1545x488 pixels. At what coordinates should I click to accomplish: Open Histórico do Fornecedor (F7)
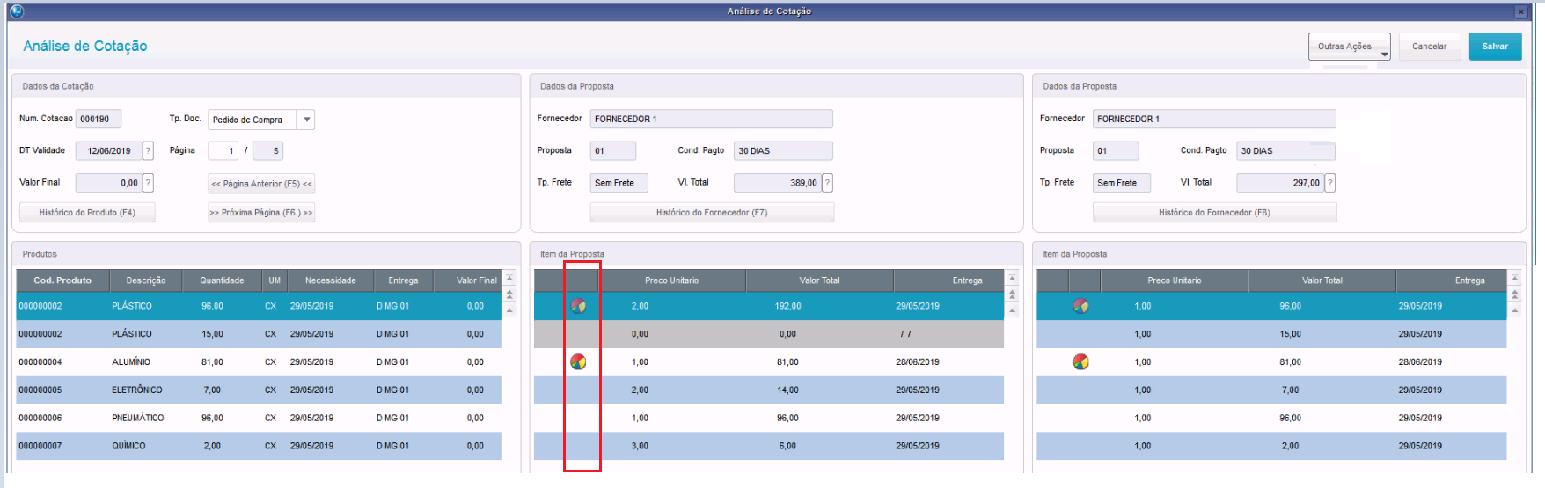(711, 213)
